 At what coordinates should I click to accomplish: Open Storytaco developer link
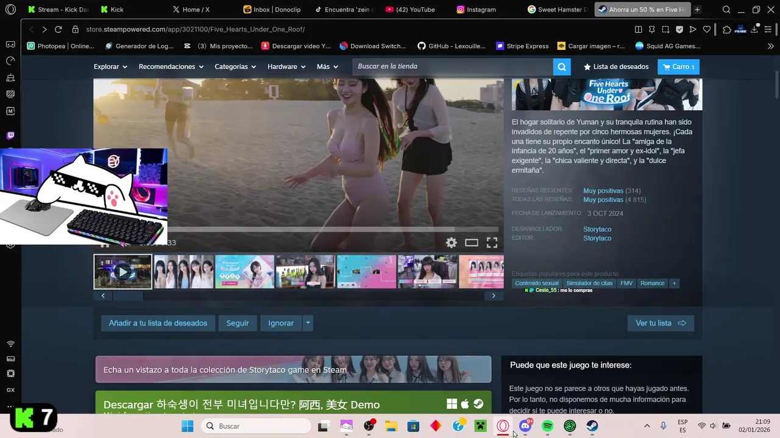(x=597, y=229)
